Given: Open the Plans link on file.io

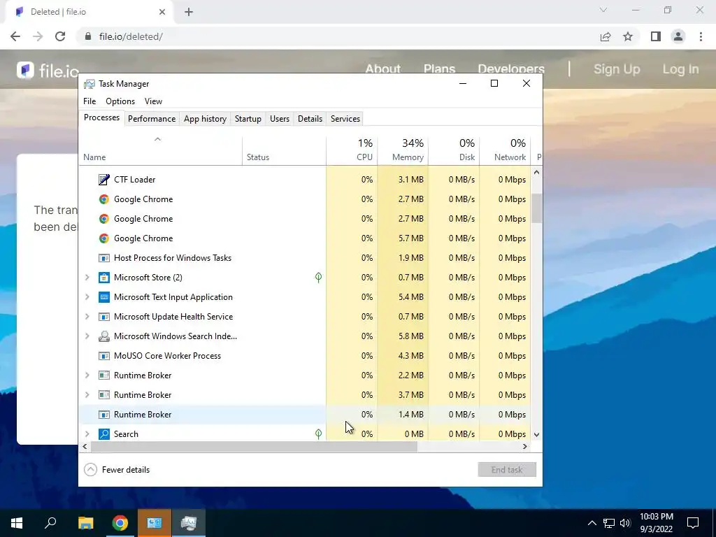Looking at the screenshot, I should pyautogui.click(x=439, y=69).
